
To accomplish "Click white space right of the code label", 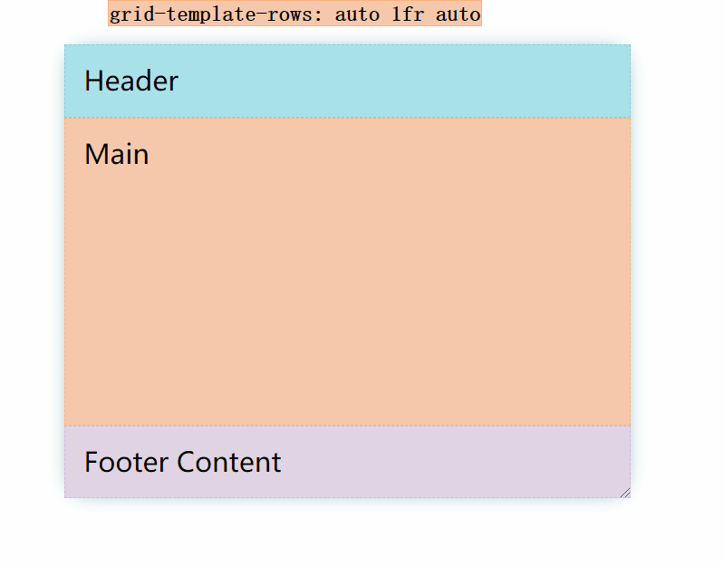I will pyautogui.click(x=600, y=14).
